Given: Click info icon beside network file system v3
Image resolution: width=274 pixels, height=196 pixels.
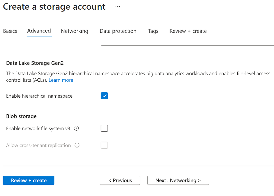Looking at the screenshot, I should pyautogui.click(x=76, y=129).
